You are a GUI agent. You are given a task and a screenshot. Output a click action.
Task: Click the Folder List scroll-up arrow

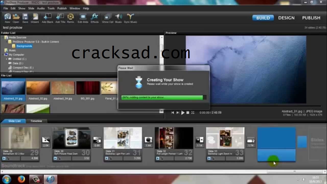pos(161,38)
